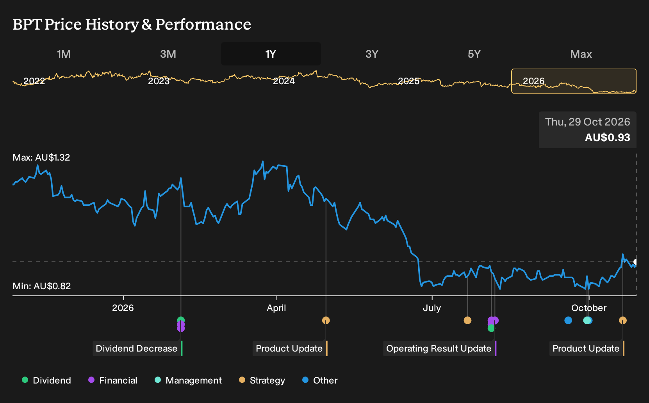Click the April axis label

click(x=276, y=308)
